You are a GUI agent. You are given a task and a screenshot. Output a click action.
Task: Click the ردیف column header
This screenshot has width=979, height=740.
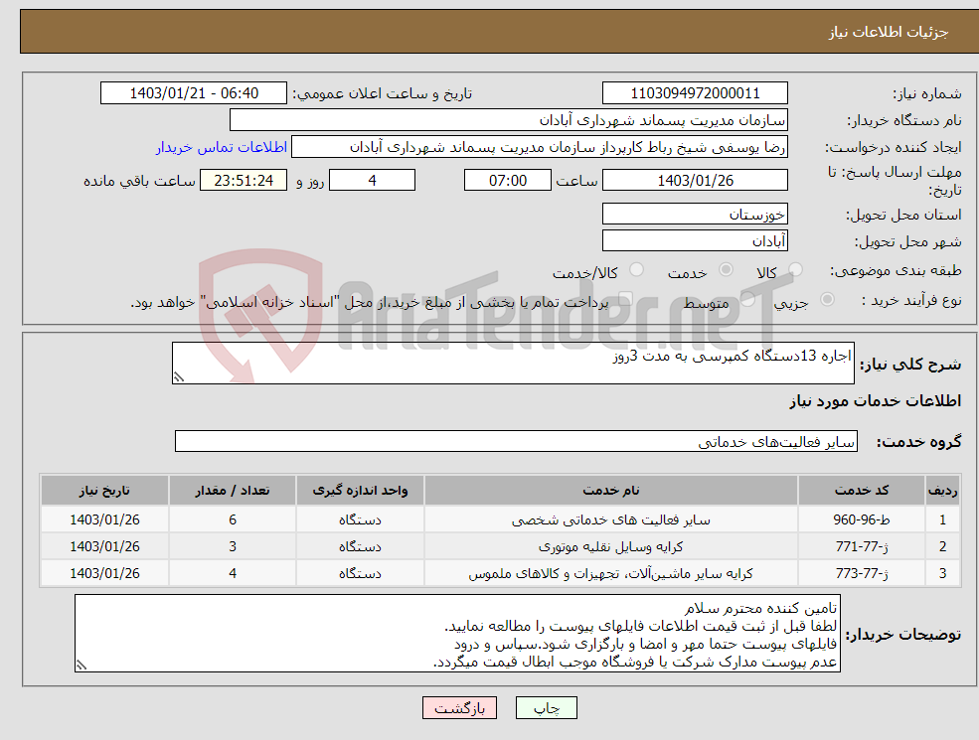(x=942, y=491)
